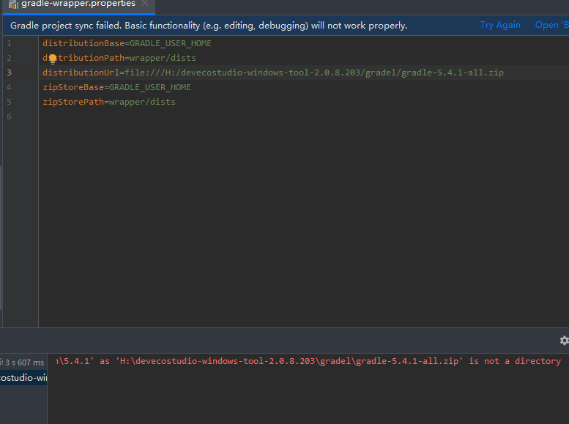569x424 pixels.
Task: Click the gradle-wrapper.properties file icon
Action: pos(13,4)
